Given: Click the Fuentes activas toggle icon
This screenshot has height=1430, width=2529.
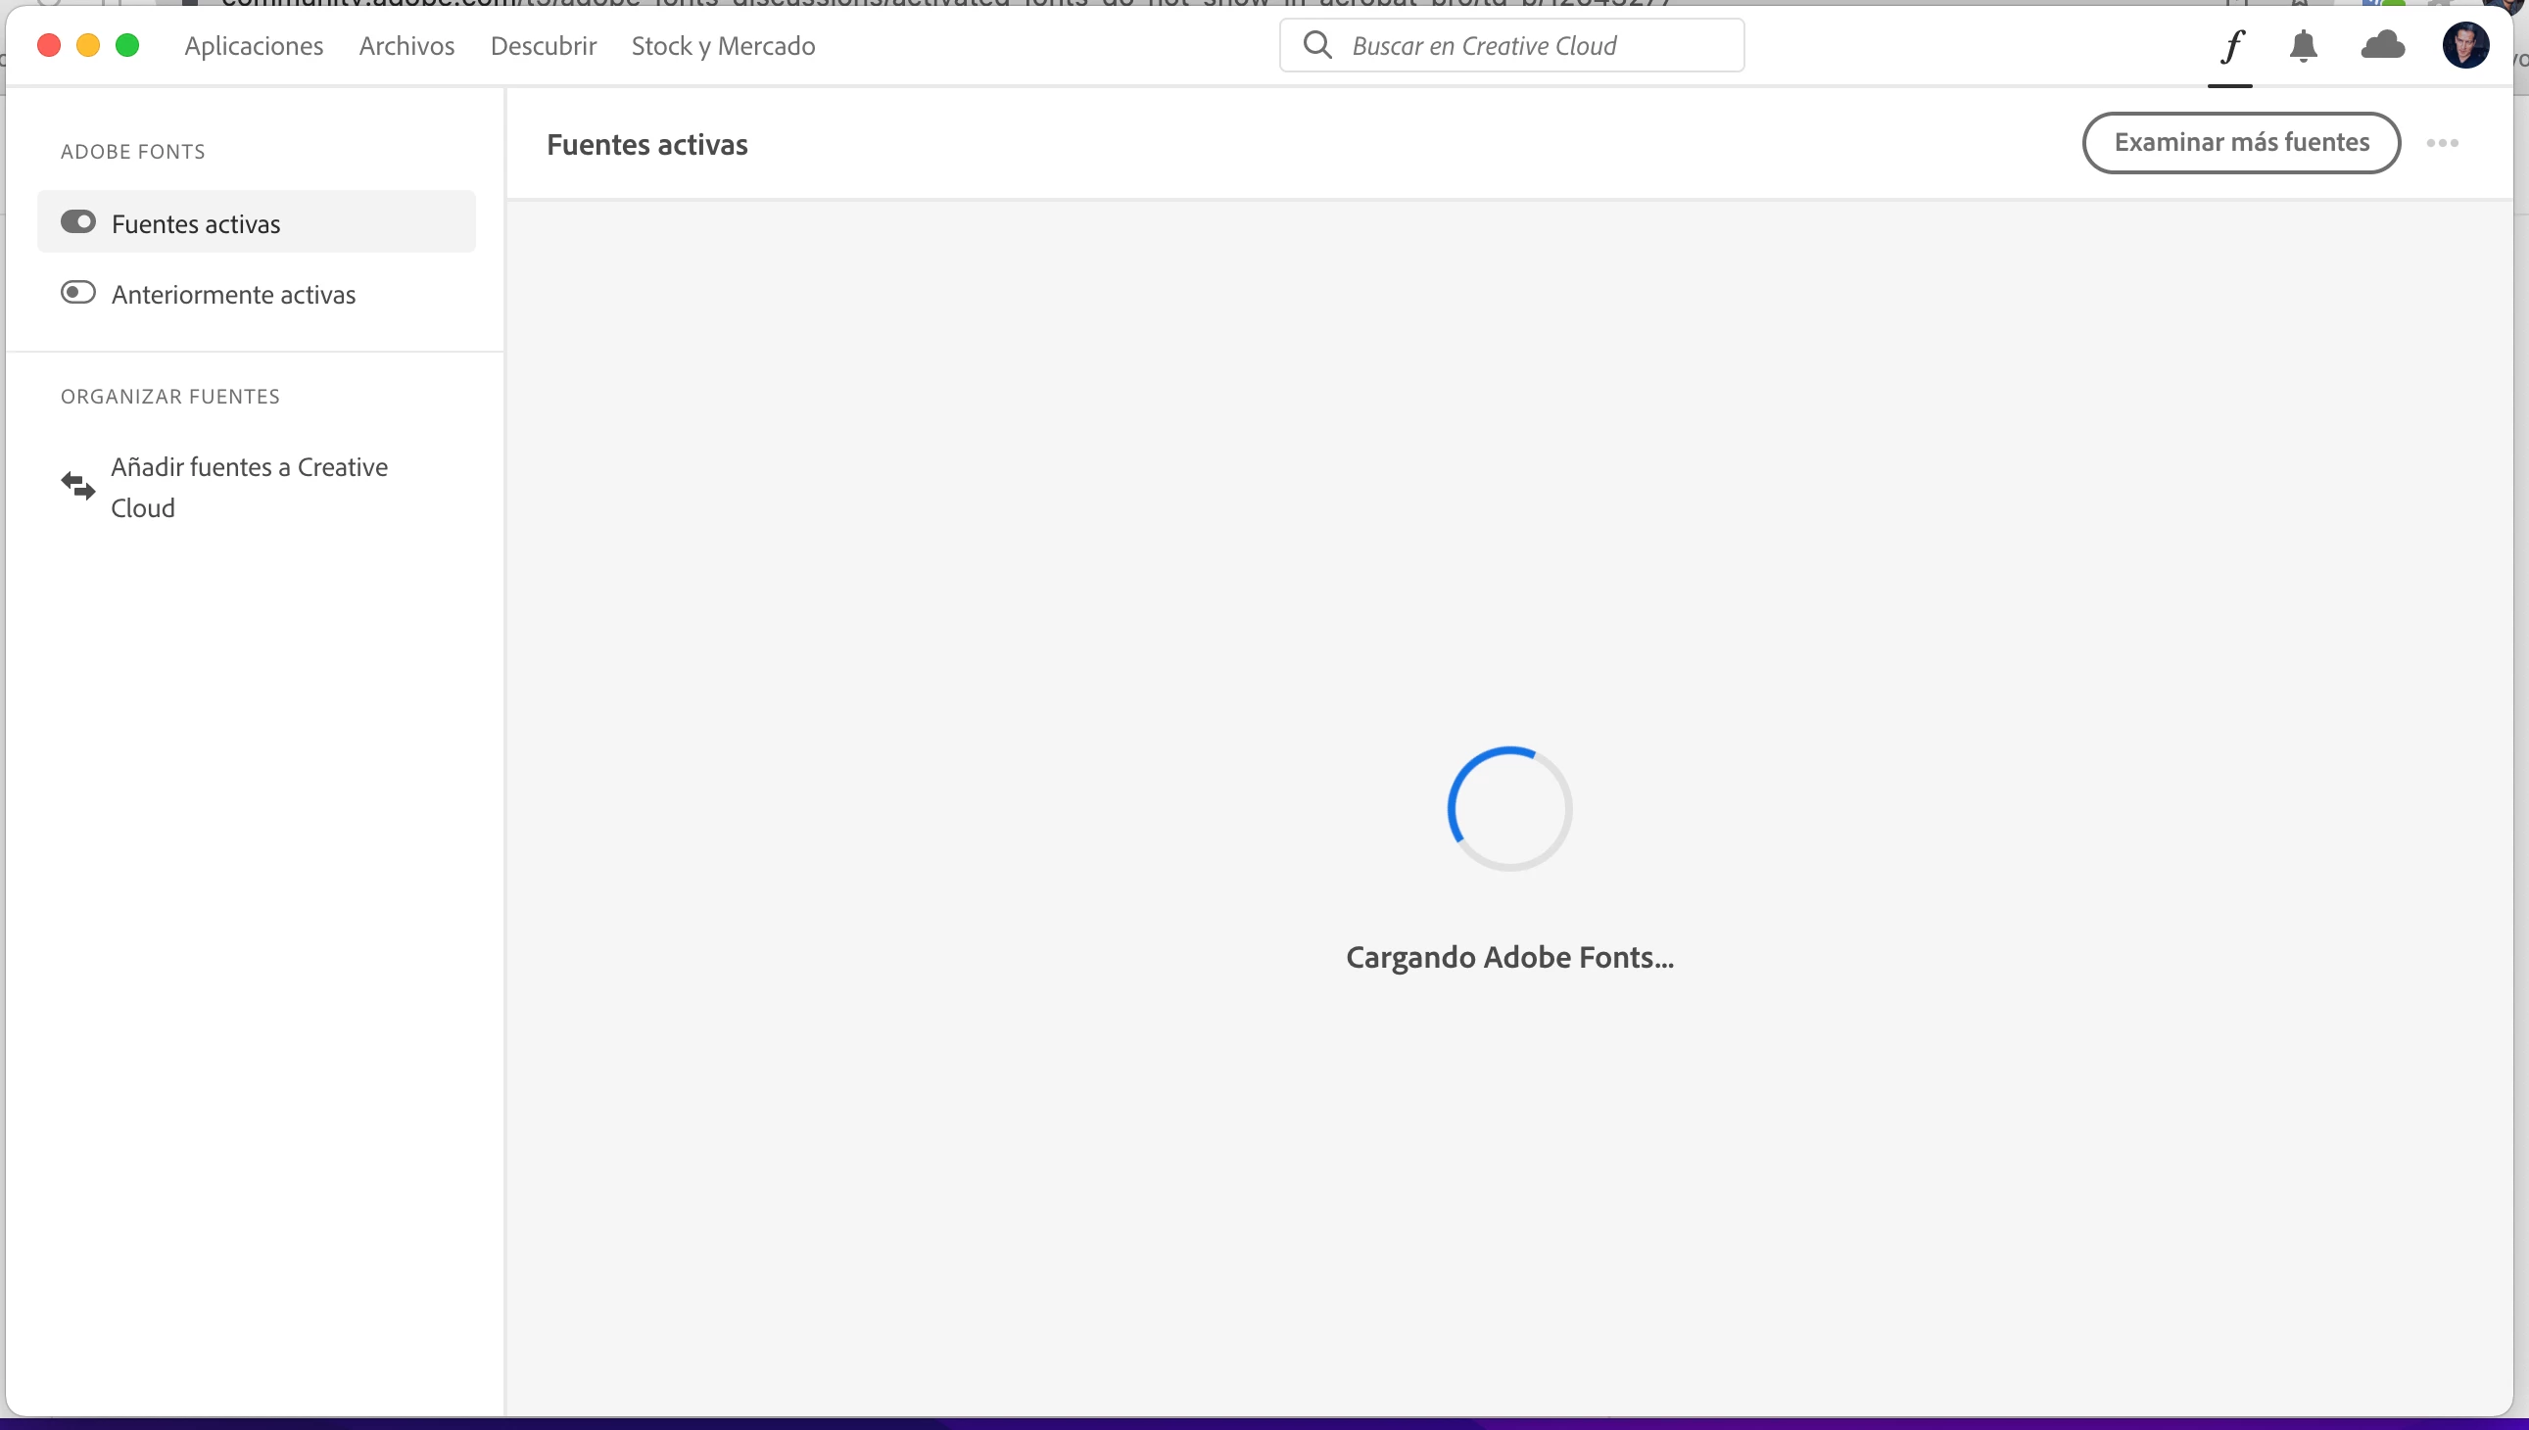Looking at the screenshot, I should tap(78, 222).
